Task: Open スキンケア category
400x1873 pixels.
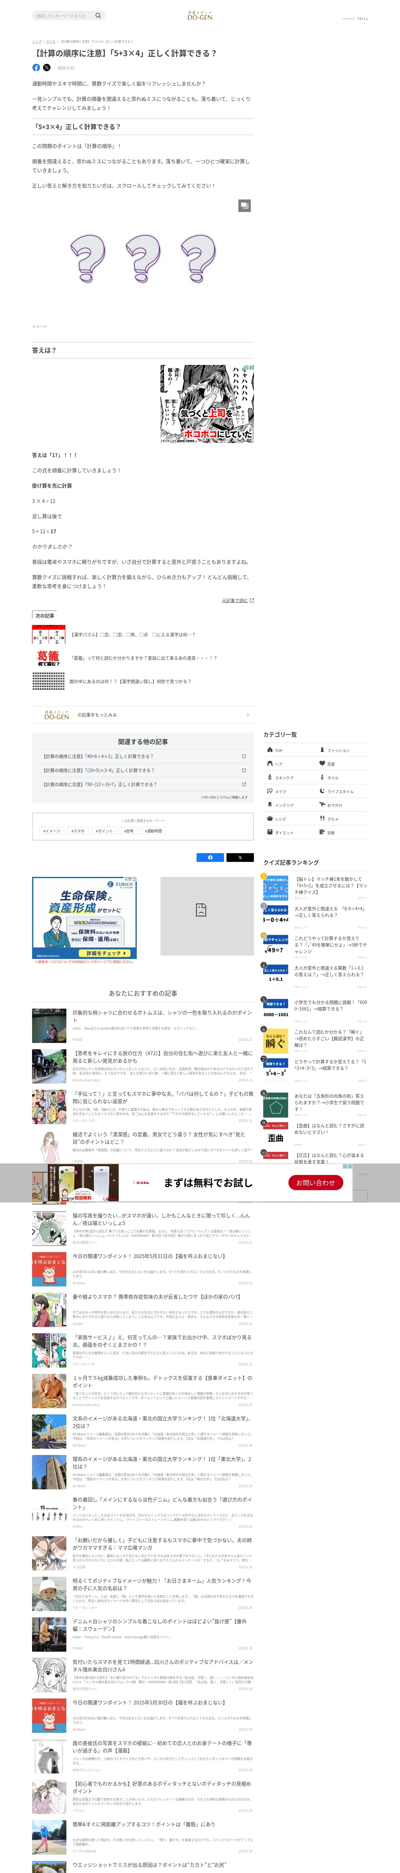Action: point(289,778)
